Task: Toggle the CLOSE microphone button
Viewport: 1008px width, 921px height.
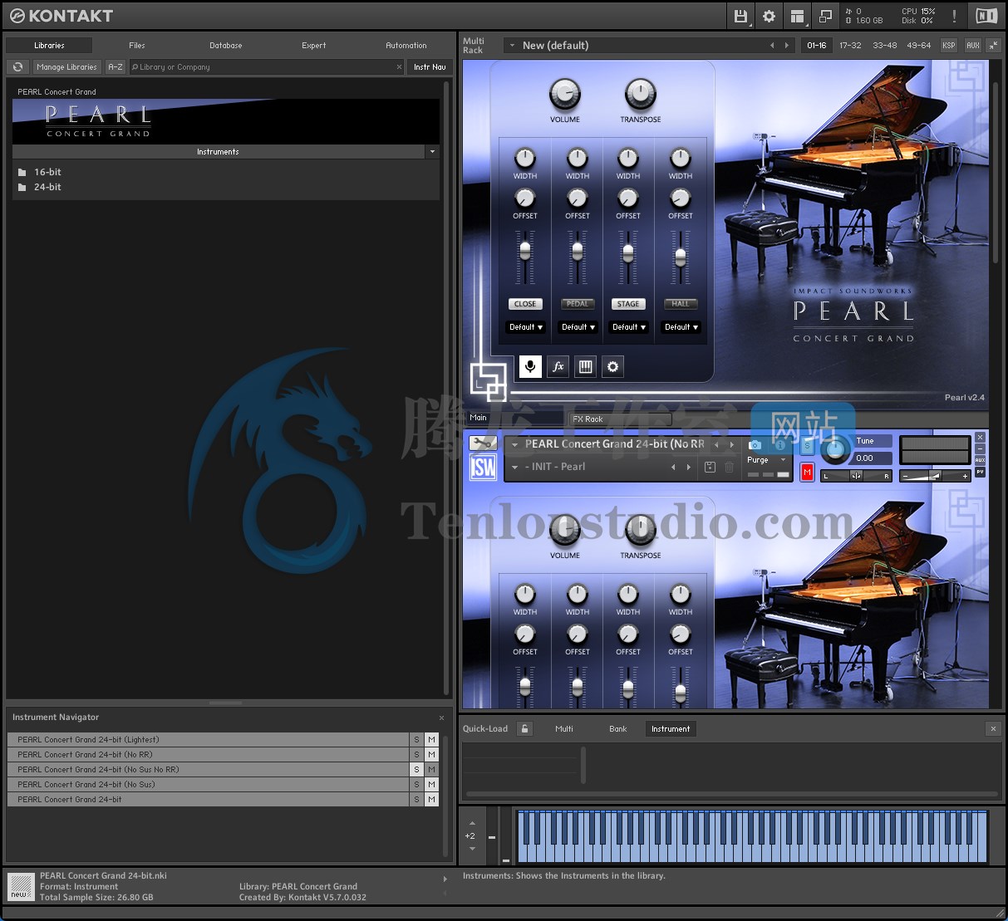Action: tap(525, 304)
